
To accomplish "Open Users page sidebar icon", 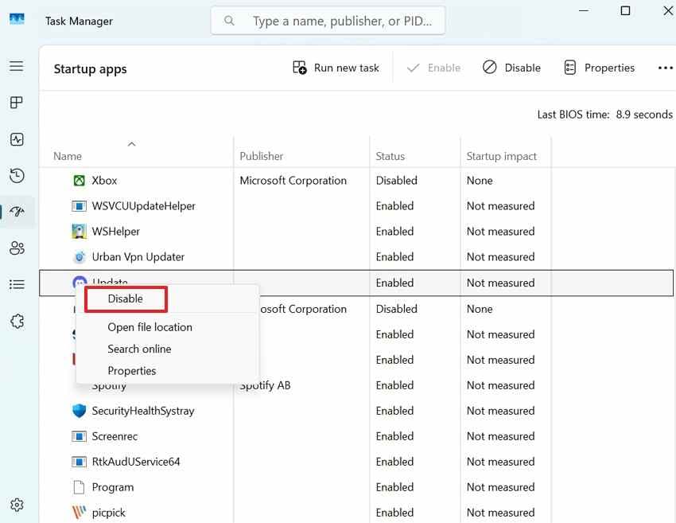I will (x=17, y=248).
